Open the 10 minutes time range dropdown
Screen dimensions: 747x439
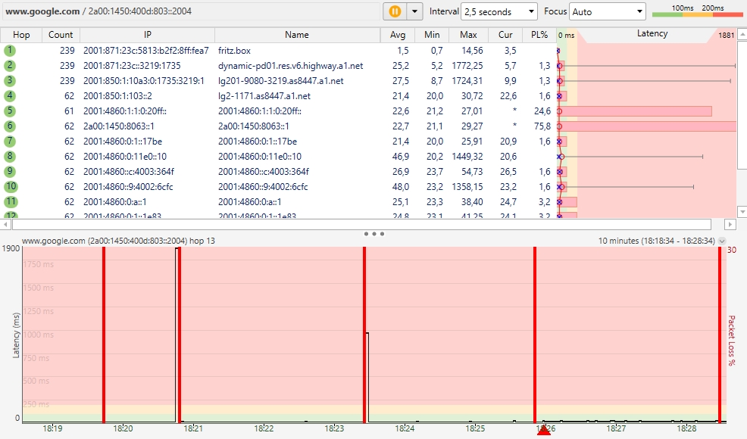point(722,241)
